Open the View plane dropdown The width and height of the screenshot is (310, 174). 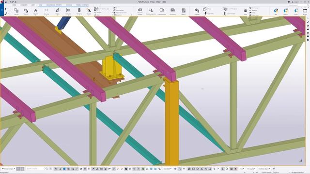pyautogui.click(x=251, y=169)
